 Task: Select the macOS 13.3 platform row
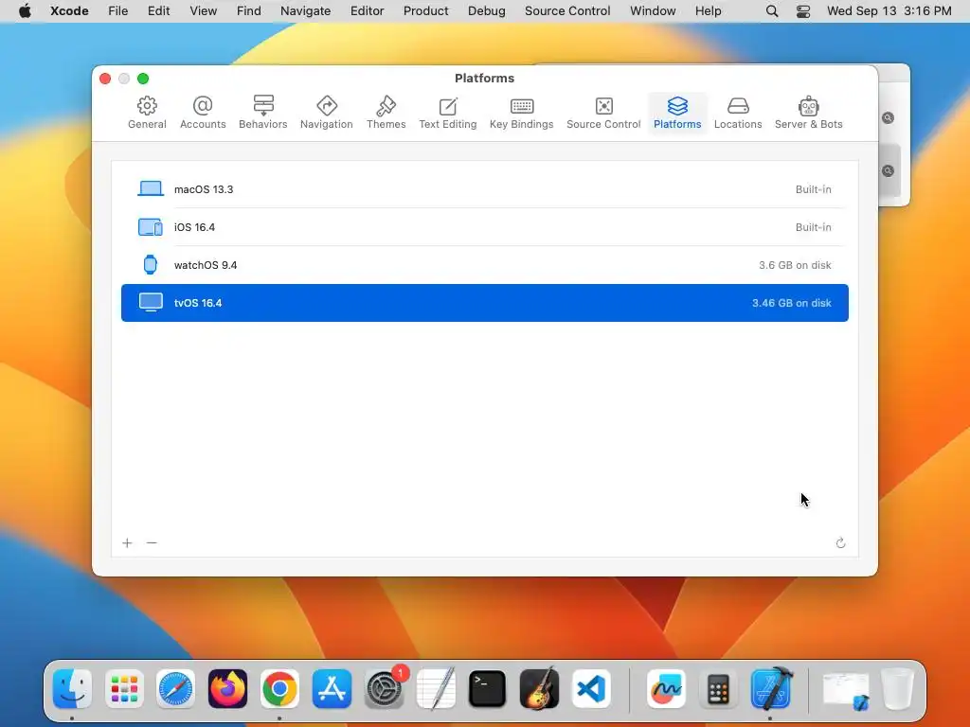pyautogui.click(x=485, y=189)
